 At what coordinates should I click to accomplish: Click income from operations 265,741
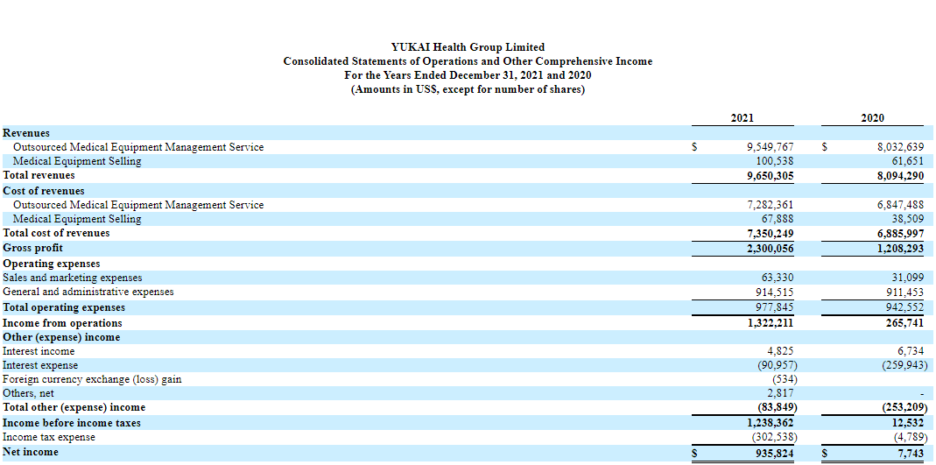tap(904, 323)
